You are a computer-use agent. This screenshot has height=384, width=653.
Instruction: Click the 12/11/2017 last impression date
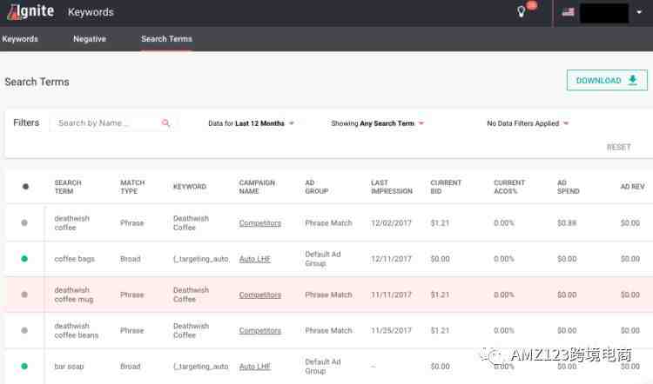point(391,259)
